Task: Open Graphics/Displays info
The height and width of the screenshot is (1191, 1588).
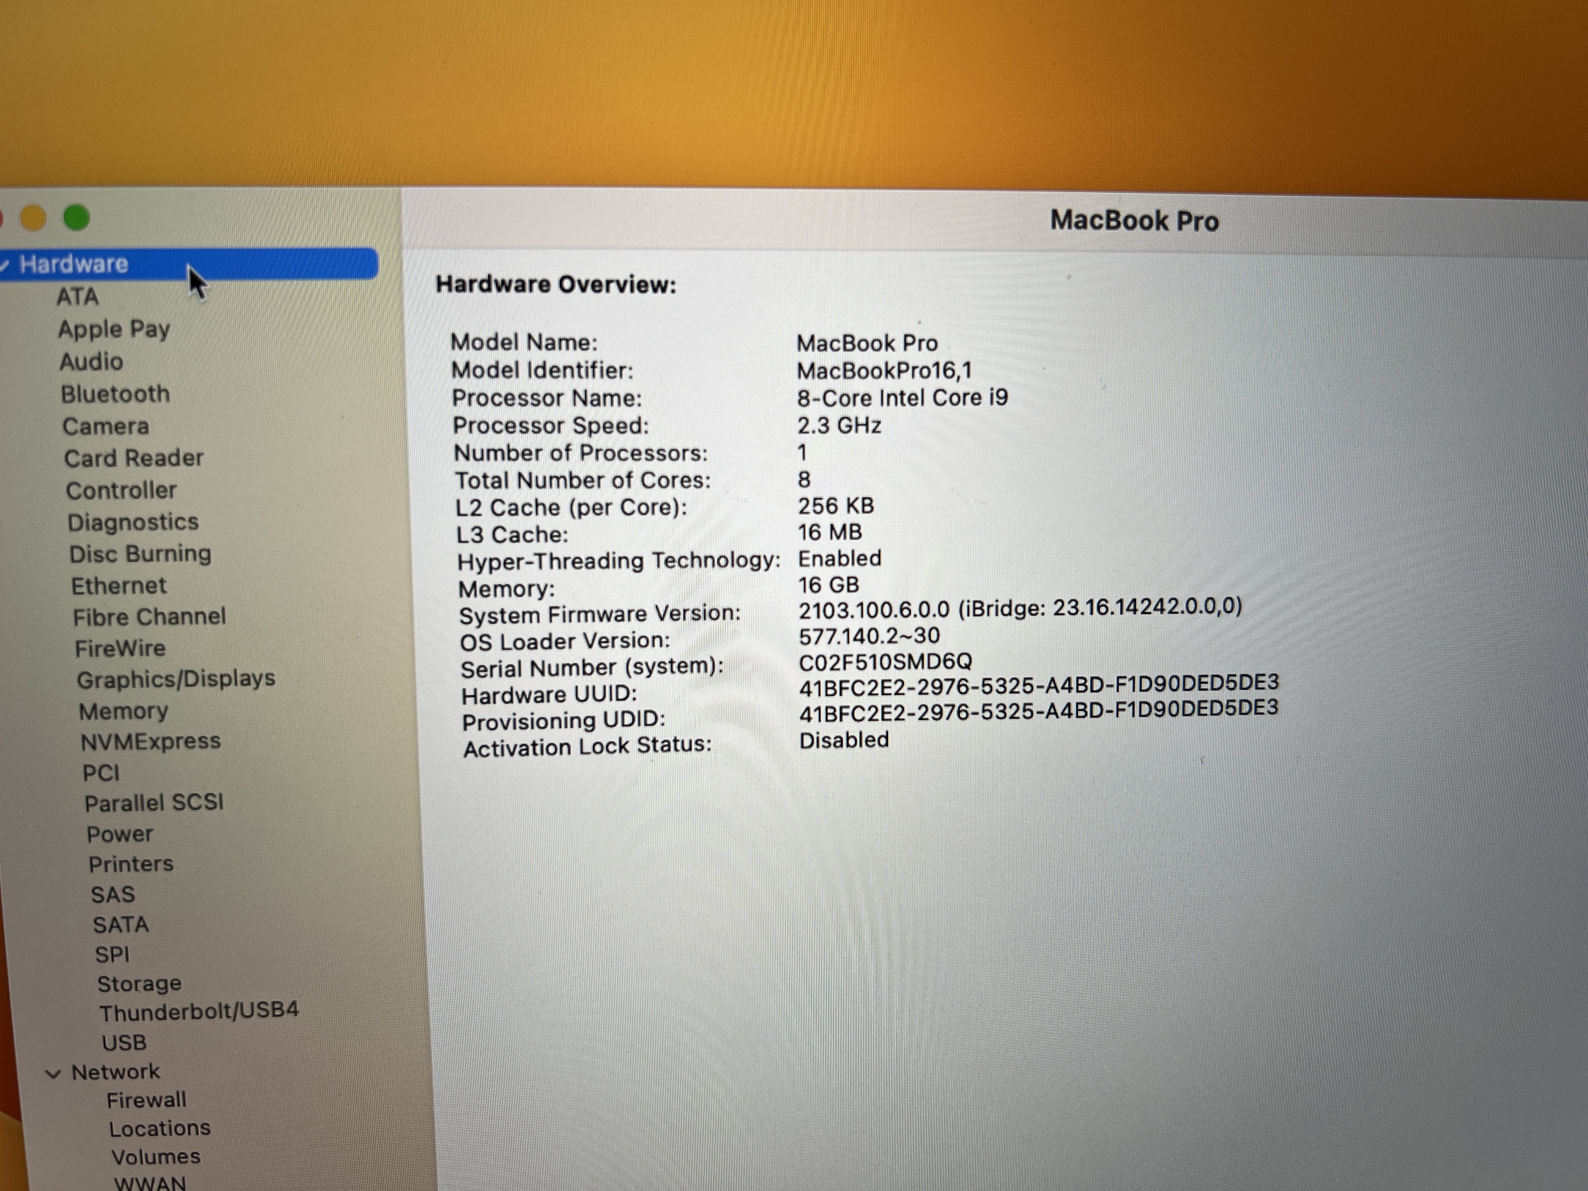Action: (x=176, y=679)
